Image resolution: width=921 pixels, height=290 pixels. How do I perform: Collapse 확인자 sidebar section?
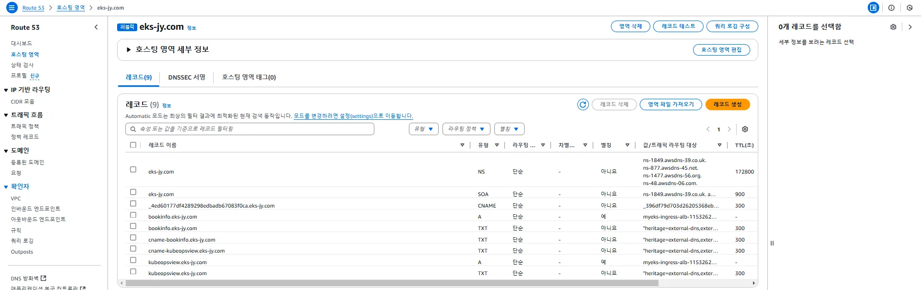pyautogui.click(x=6, y=187)
